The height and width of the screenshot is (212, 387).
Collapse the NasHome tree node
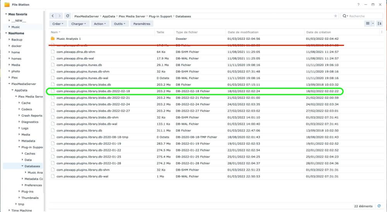6,33
